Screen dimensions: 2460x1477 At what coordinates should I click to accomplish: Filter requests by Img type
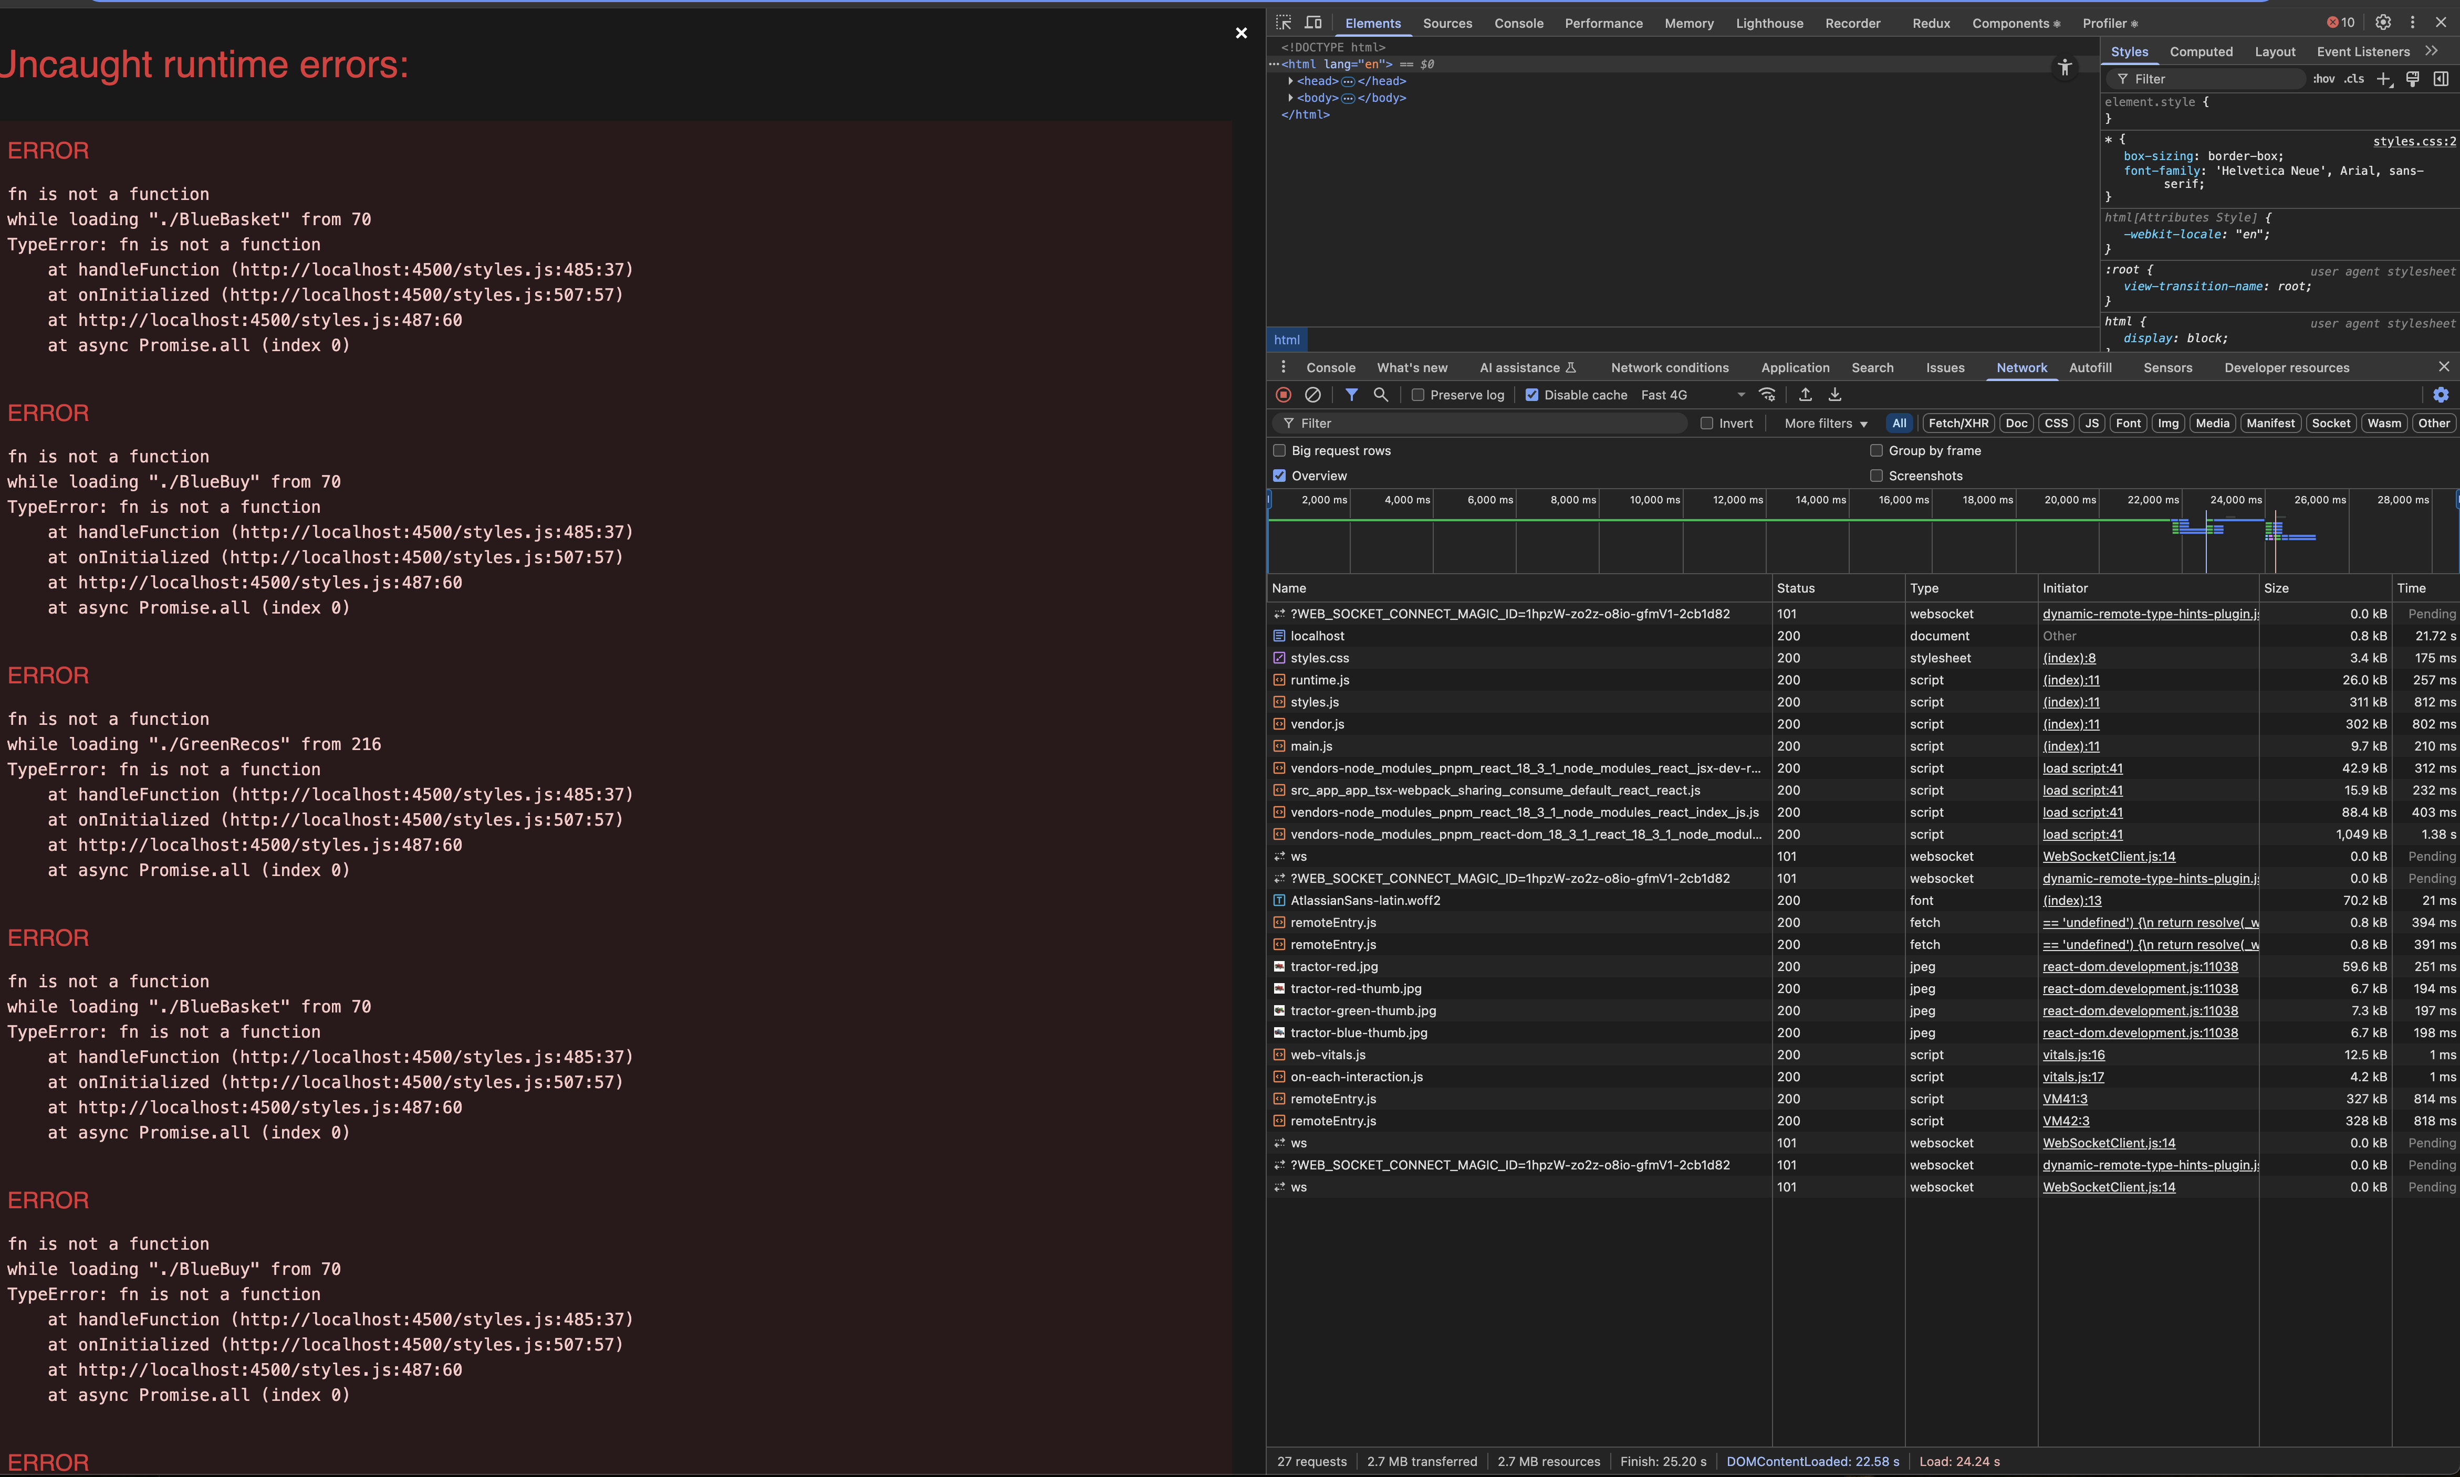(2169, 423)
